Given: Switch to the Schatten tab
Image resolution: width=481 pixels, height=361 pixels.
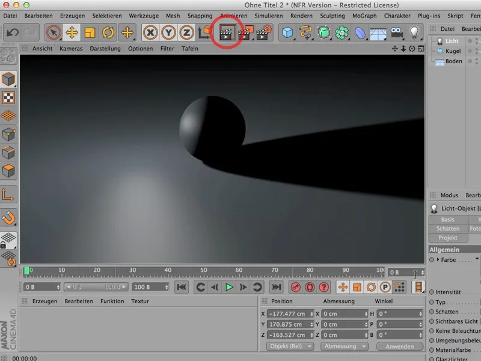Looking at the screenshot, I should (x=448, y=229).
